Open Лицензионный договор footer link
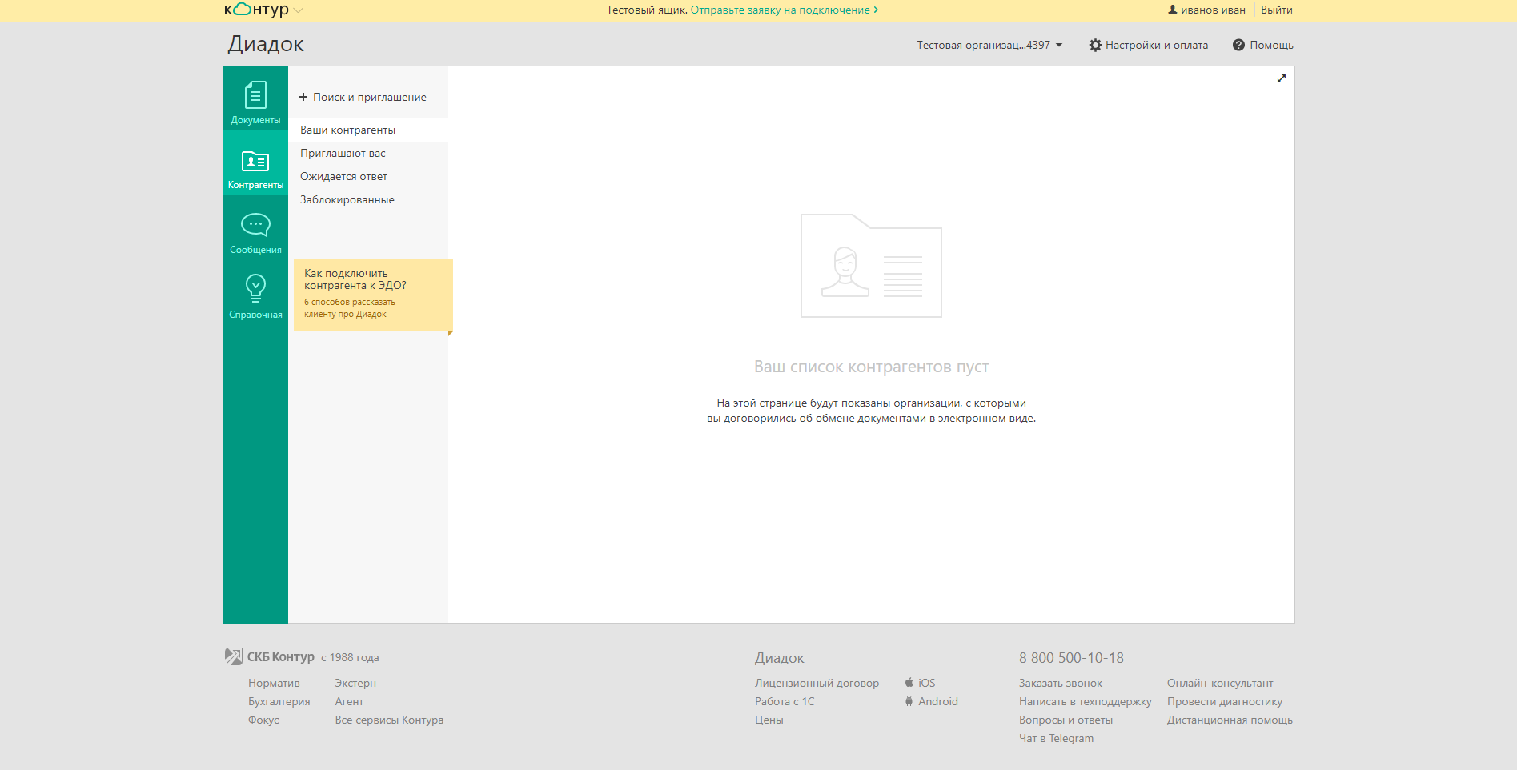This screenshot has height=770, width=1517. click(x=817, y=683)
